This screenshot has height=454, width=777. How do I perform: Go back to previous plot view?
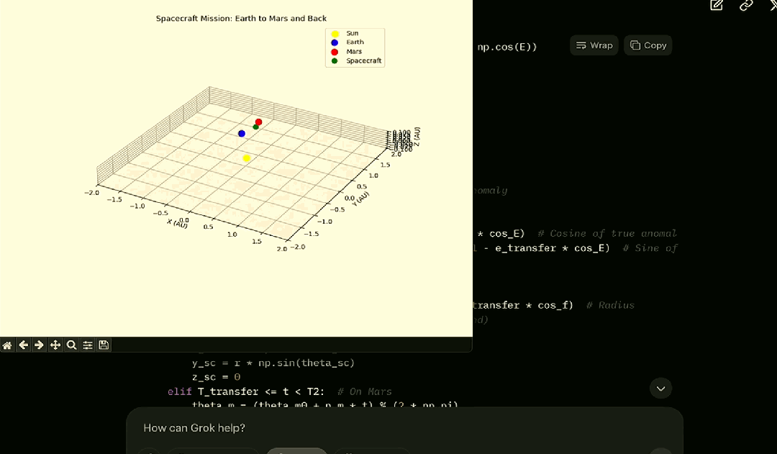23,345
